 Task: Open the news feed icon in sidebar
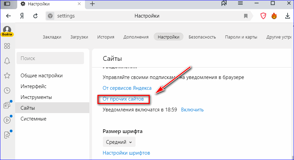coord(7,105)
